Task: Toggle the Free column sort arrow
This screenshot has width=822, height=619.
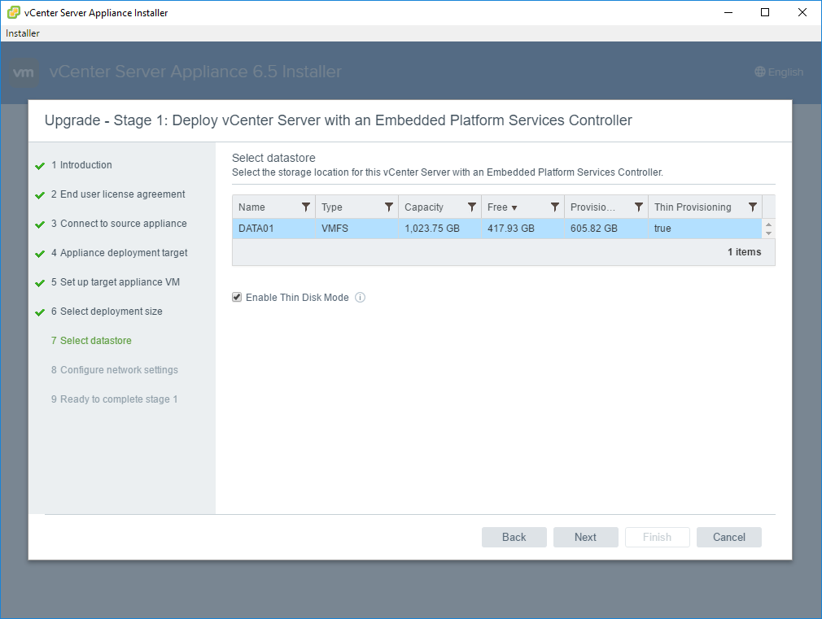Action: point(514,207)
